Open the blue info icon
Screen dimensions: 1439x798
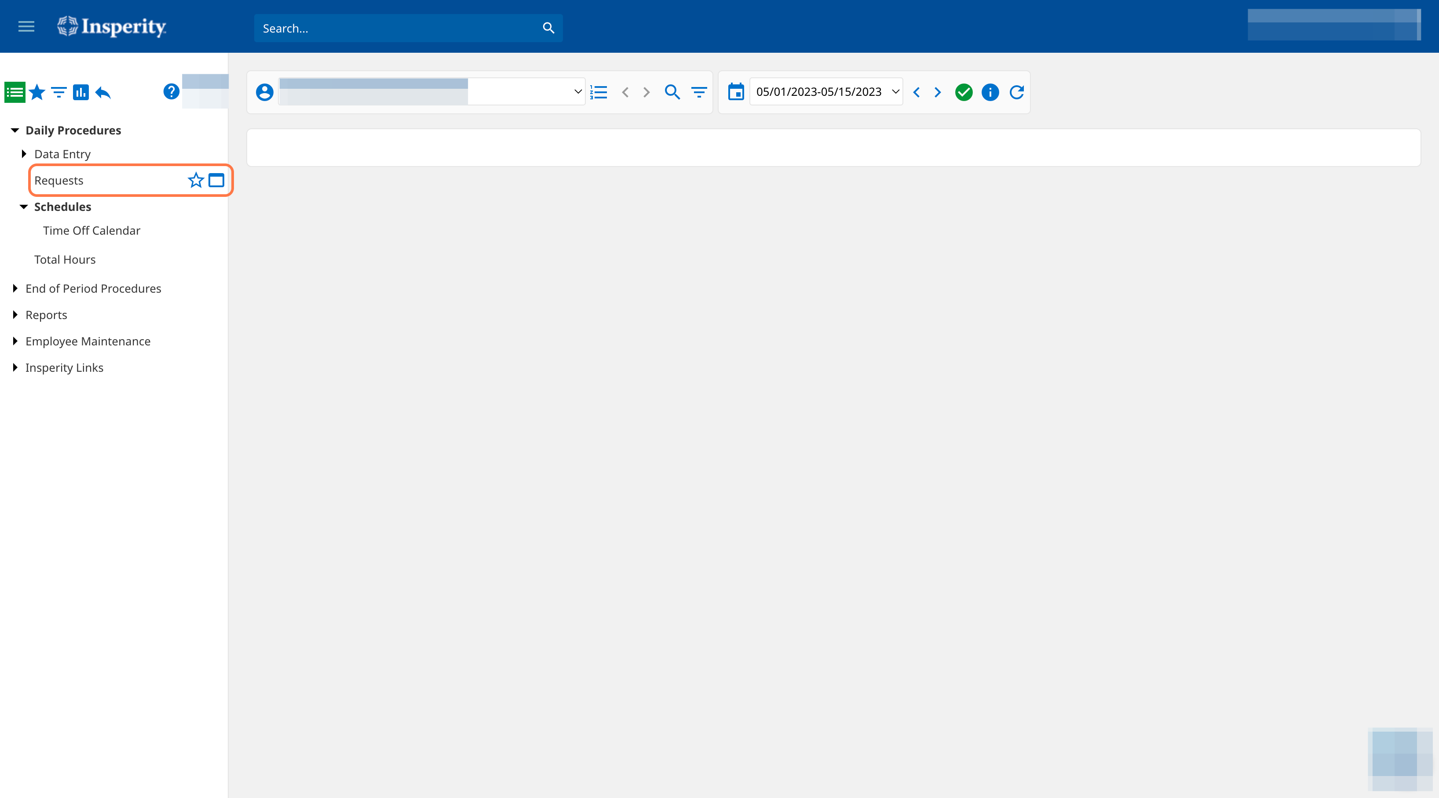click(x=990, y=92)
